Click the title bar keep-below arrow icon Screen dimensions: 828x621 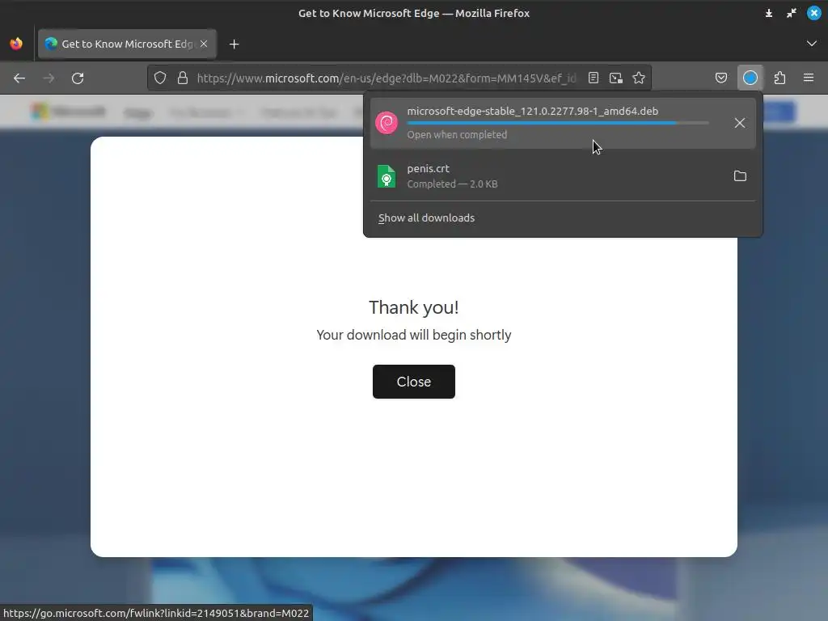click(769, 13)
